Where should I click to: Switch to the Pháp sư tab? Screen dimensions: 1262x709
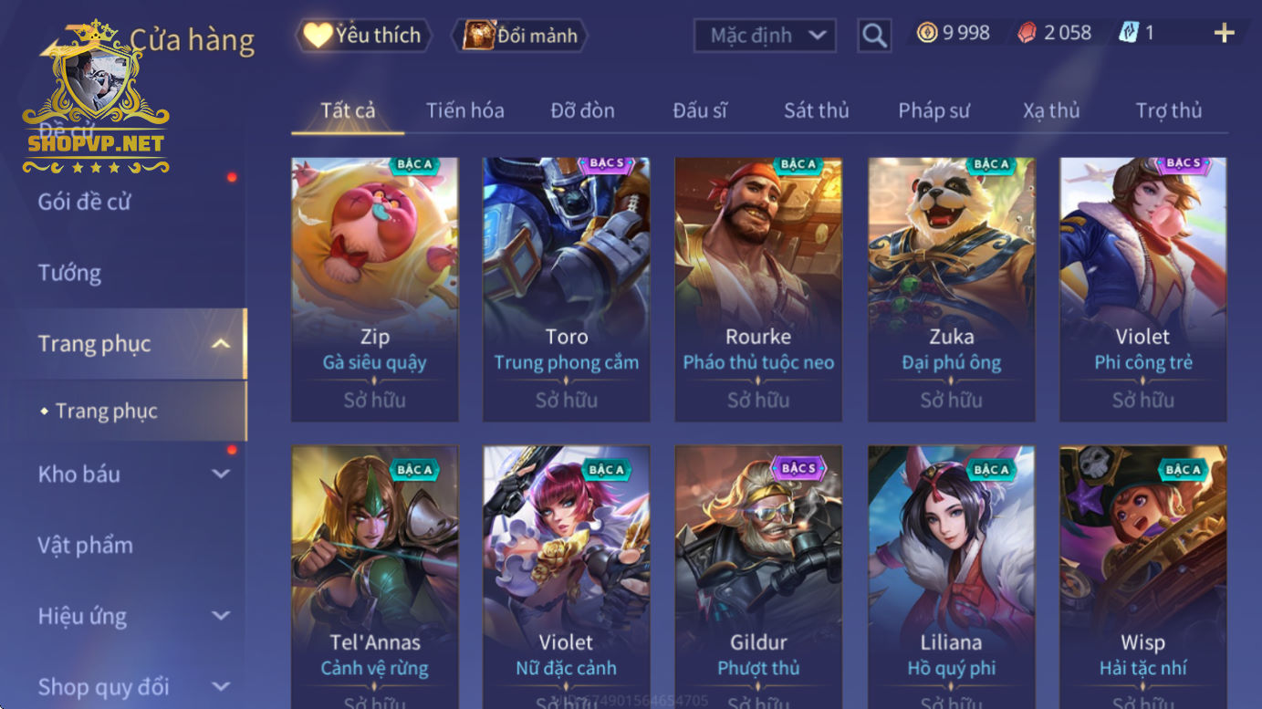[x=933, y=110]
